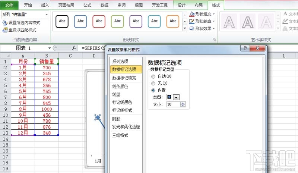Click 重设以匹配样式 button

[19, 30]
